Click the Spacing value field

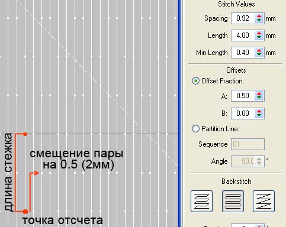243,18
